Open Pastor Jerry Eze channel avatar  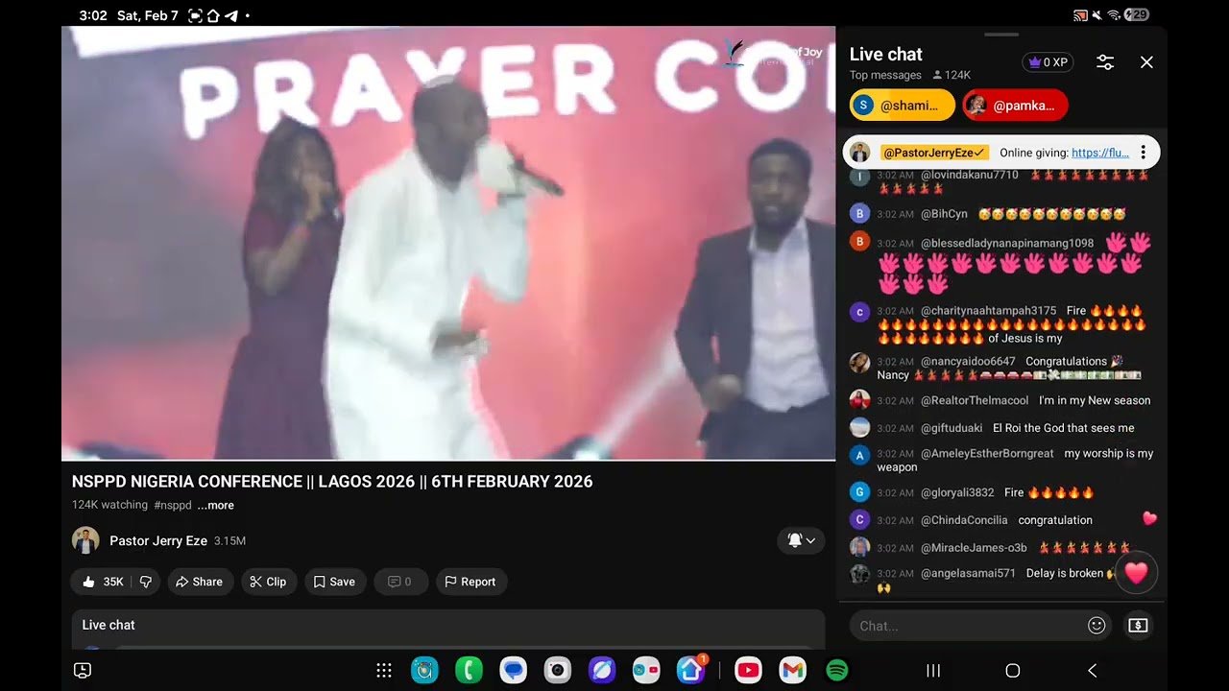tap(85, 540)
